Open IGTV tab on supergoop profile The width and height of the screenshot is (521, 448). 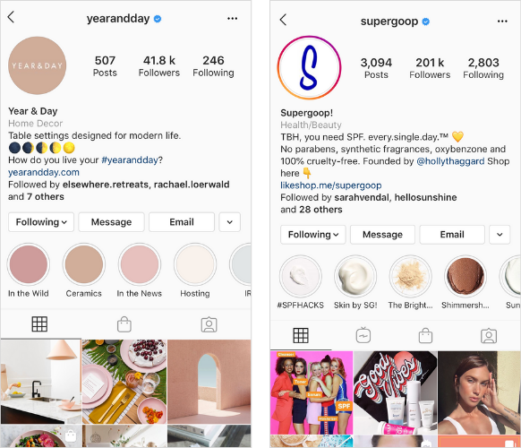click(x=363, y=335)
